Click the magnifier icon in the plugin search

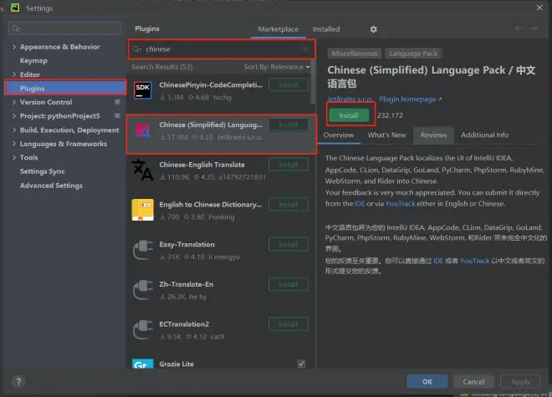[x=136, y=49]
